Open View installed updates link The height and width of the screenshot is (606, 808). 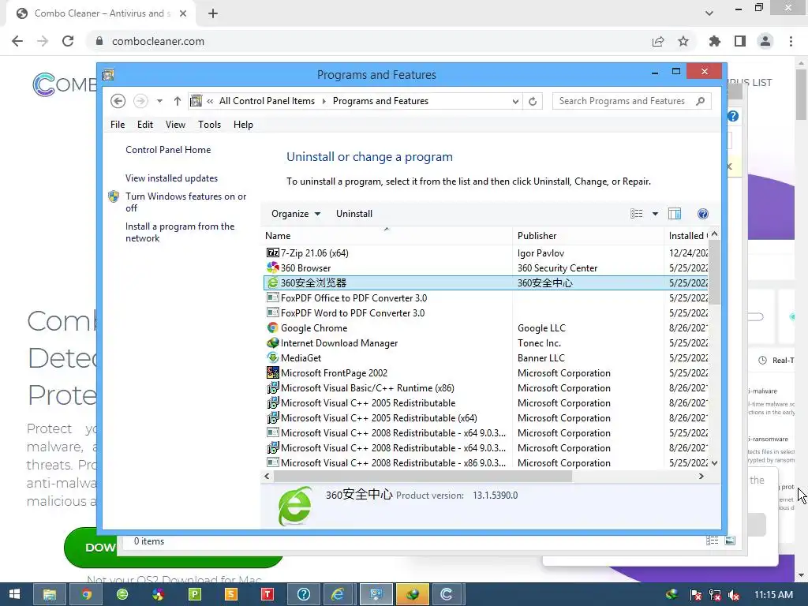(x=171, y=178)
